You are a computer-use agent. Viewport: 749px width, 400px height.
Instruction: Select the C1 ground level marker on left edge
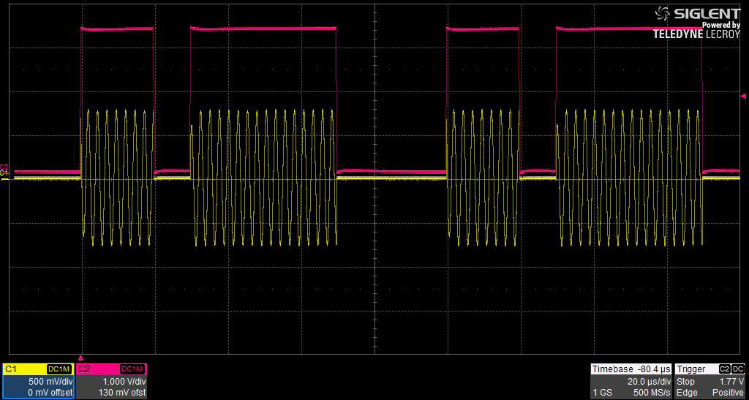(4, 175)
